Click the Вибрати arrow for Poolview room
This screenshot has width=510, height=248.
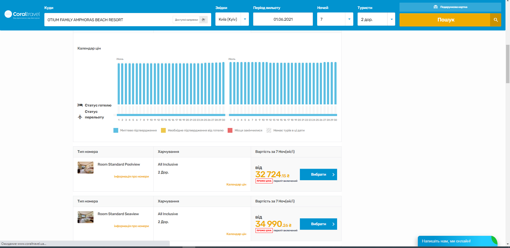tap(333, 175)
